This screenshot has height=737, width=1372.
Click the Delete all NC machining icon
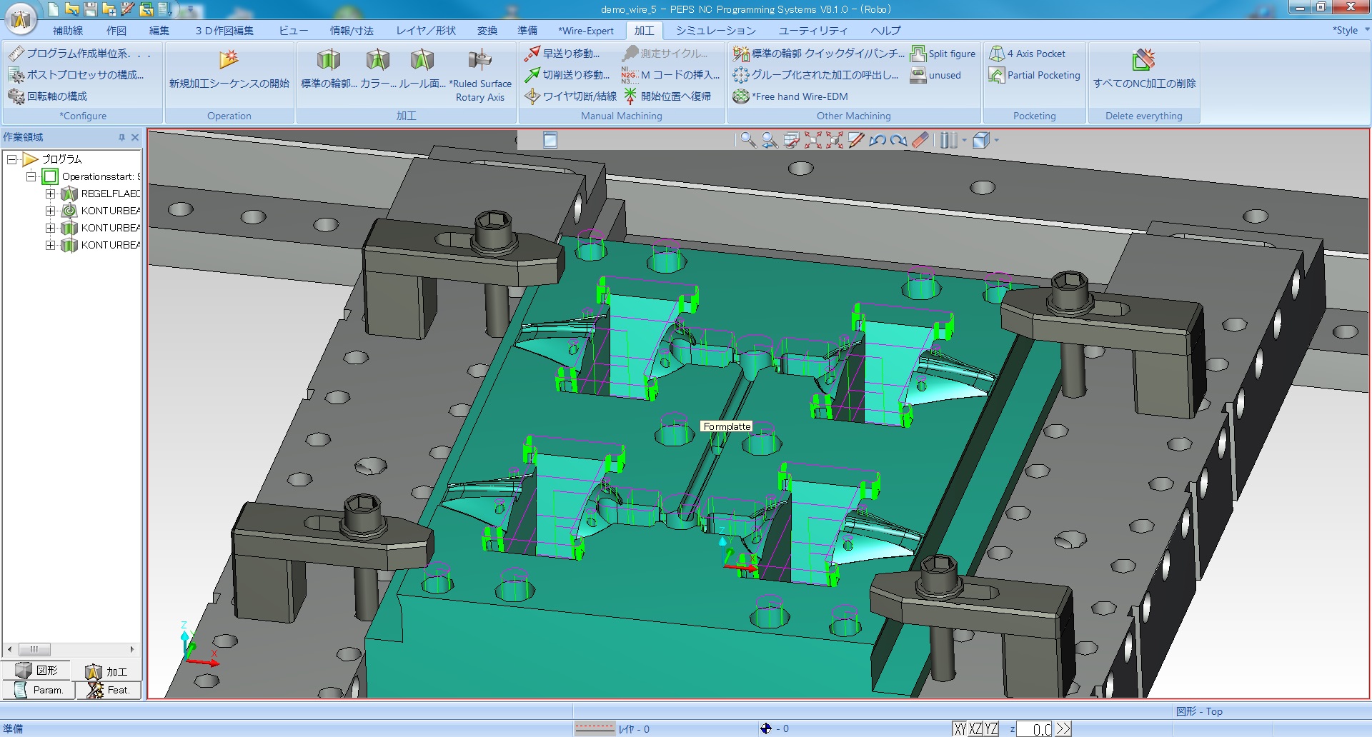click(1143, 60)
